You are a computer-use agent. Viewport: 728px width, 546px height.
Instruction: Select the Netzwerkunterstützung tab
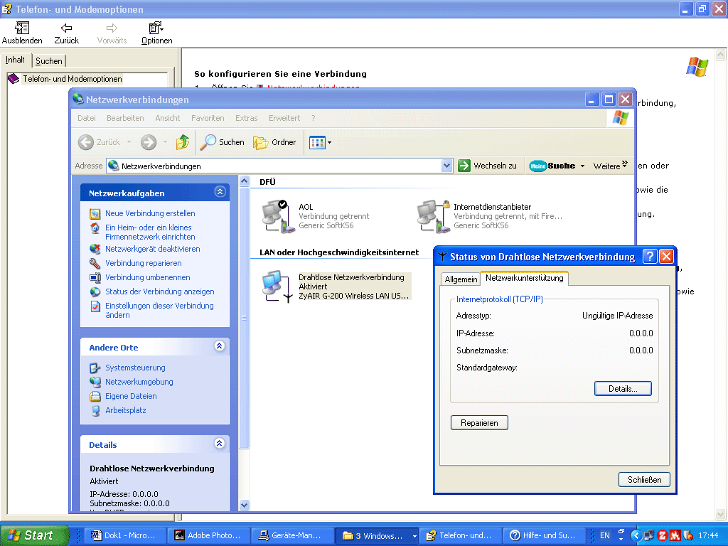pos(524,278)
